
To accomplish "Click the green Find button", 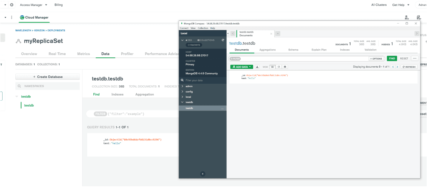I will (392, 59).
